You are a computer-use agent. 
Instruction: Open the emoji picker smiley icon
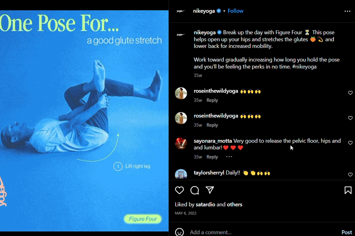click(x=179, y=232)
